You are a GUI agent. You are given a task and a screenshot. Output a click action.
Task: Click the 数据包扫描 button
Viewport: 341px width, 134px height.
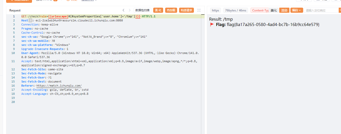pyautogui.click(x=142, y=10)
